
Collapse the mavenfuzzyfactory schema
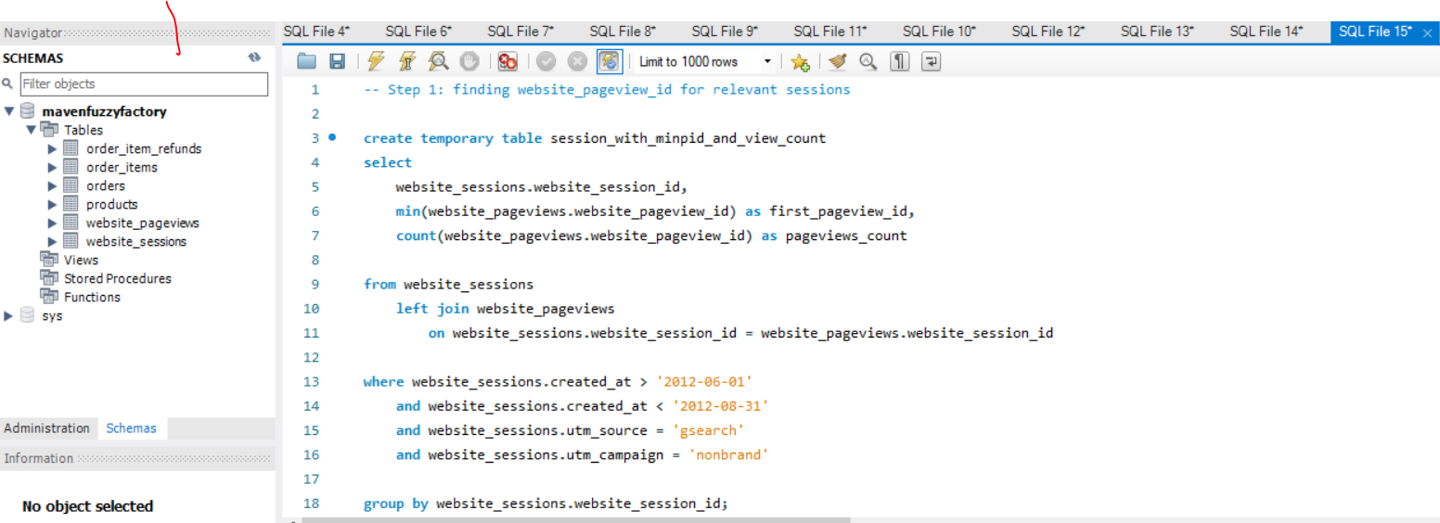click(9, 111)
